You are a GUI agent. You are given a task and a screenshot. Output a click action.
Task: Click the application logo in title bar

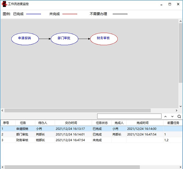[4, 4]
